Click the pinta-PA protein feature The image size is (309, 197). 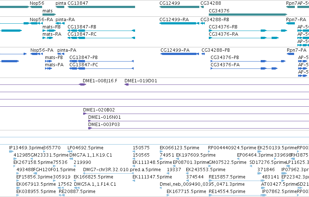(61, 54)
